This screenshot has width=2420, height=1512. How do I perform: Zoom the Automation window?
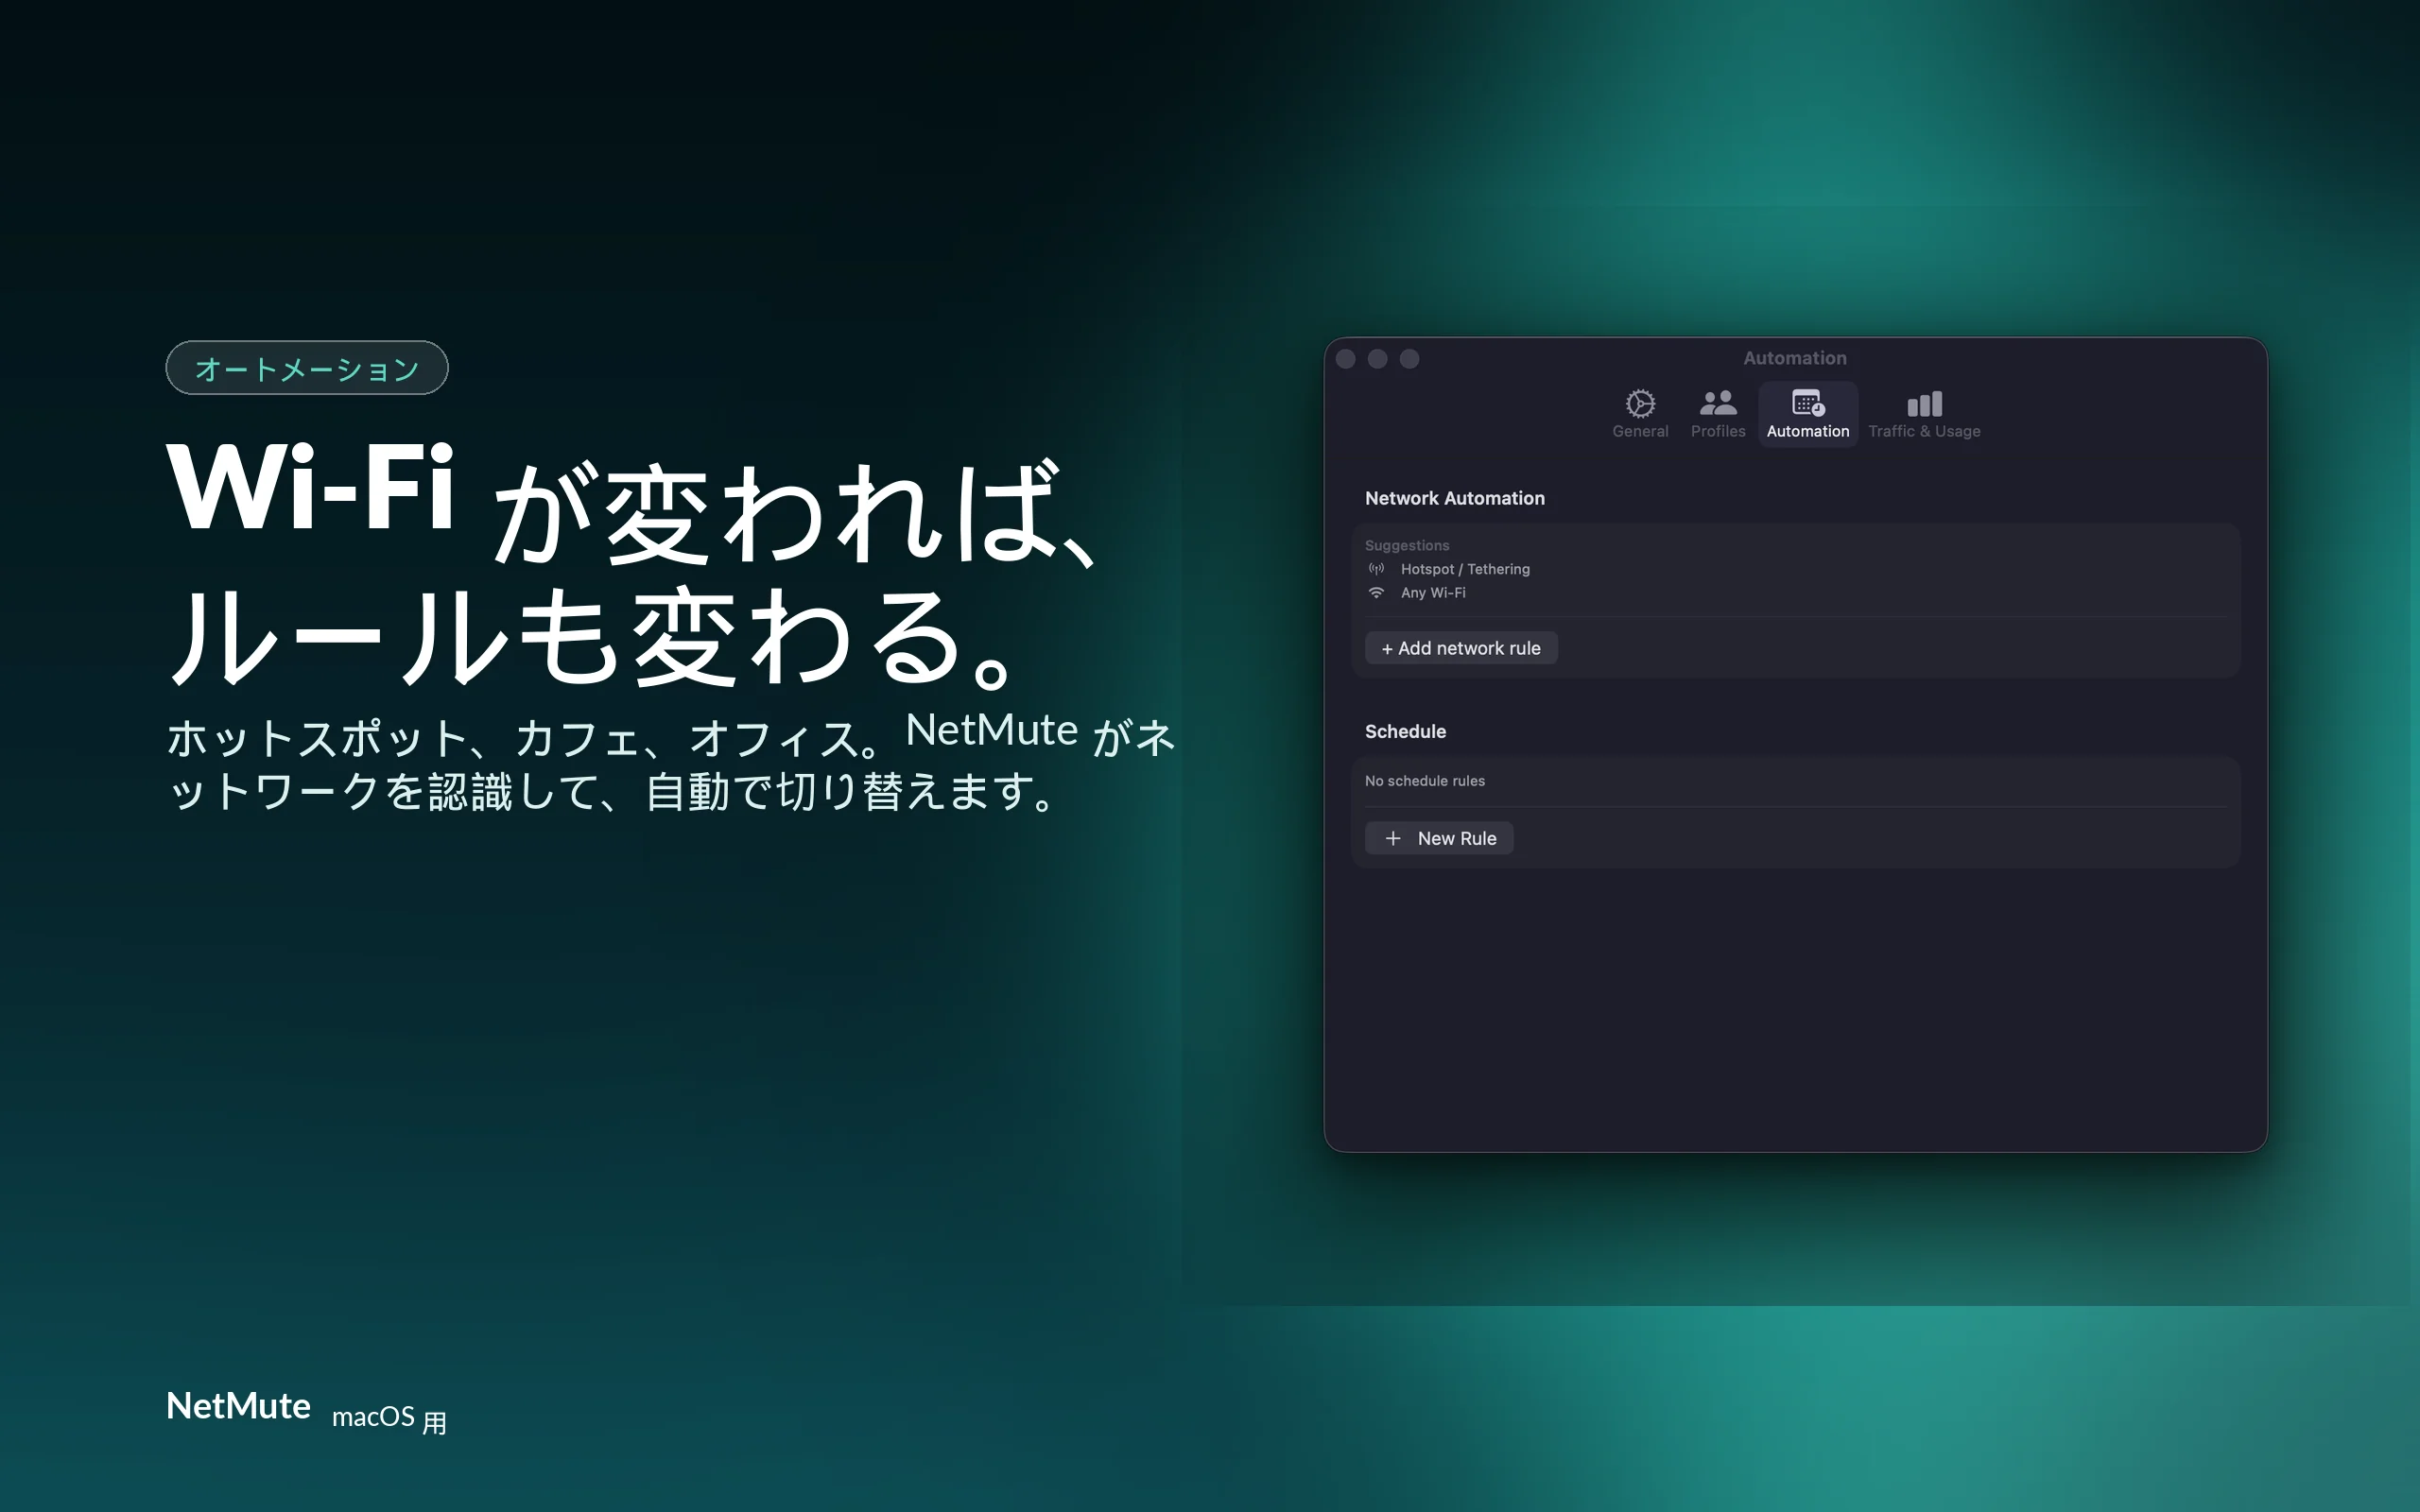click(x=1410, y=359)
